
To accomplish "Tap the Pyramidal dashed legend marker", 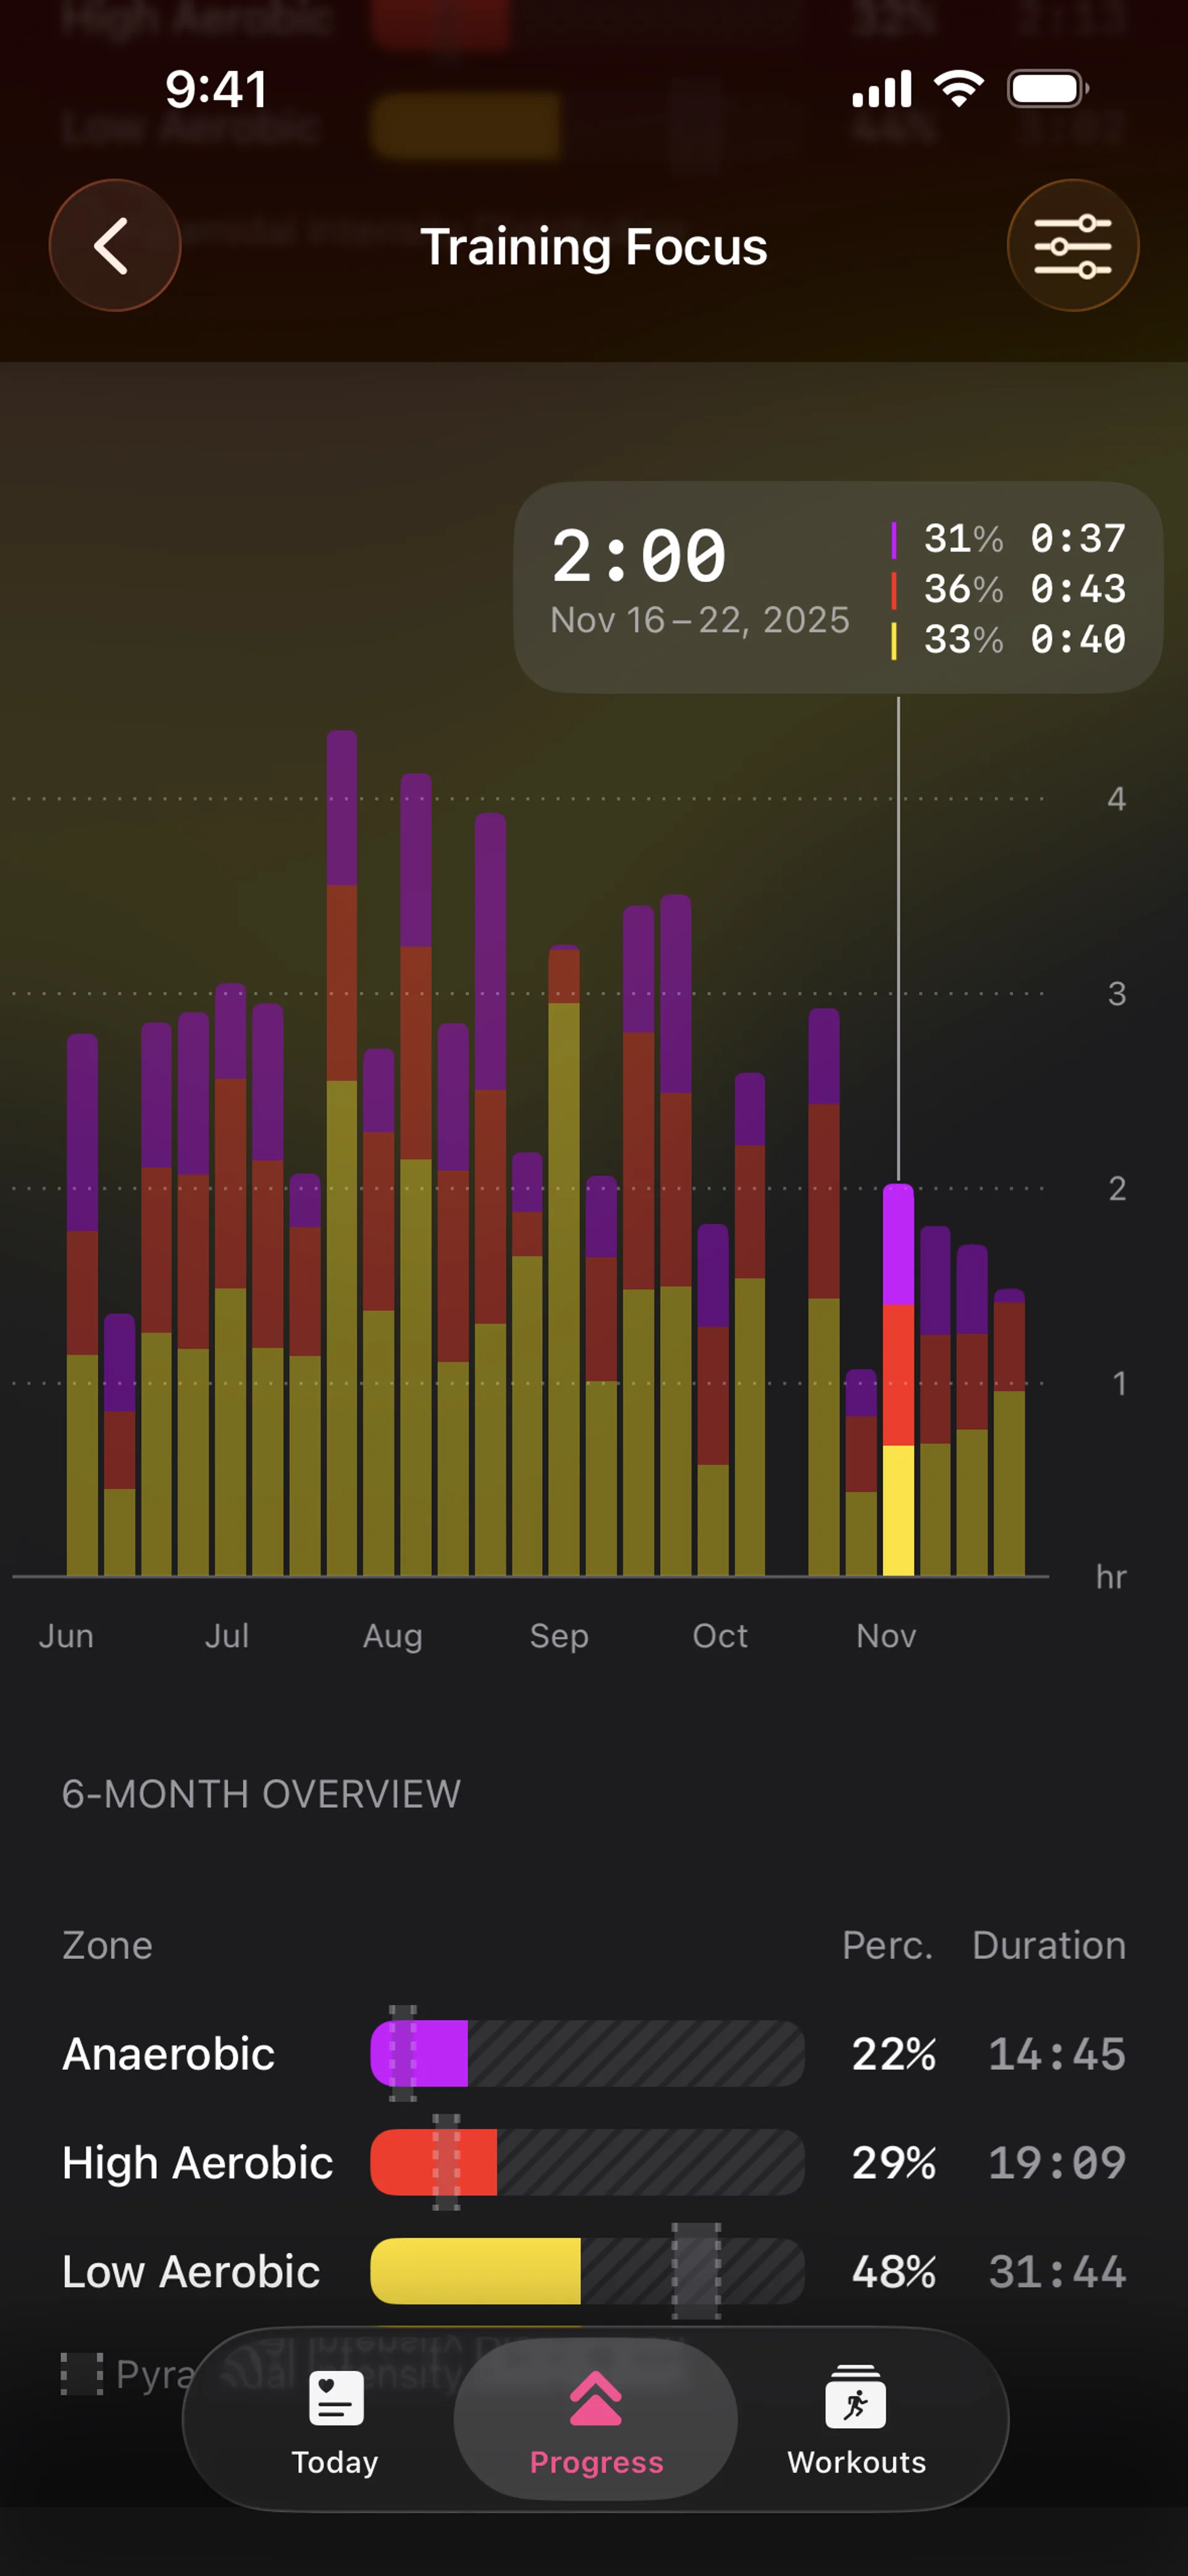I will tap(82, 2373).
